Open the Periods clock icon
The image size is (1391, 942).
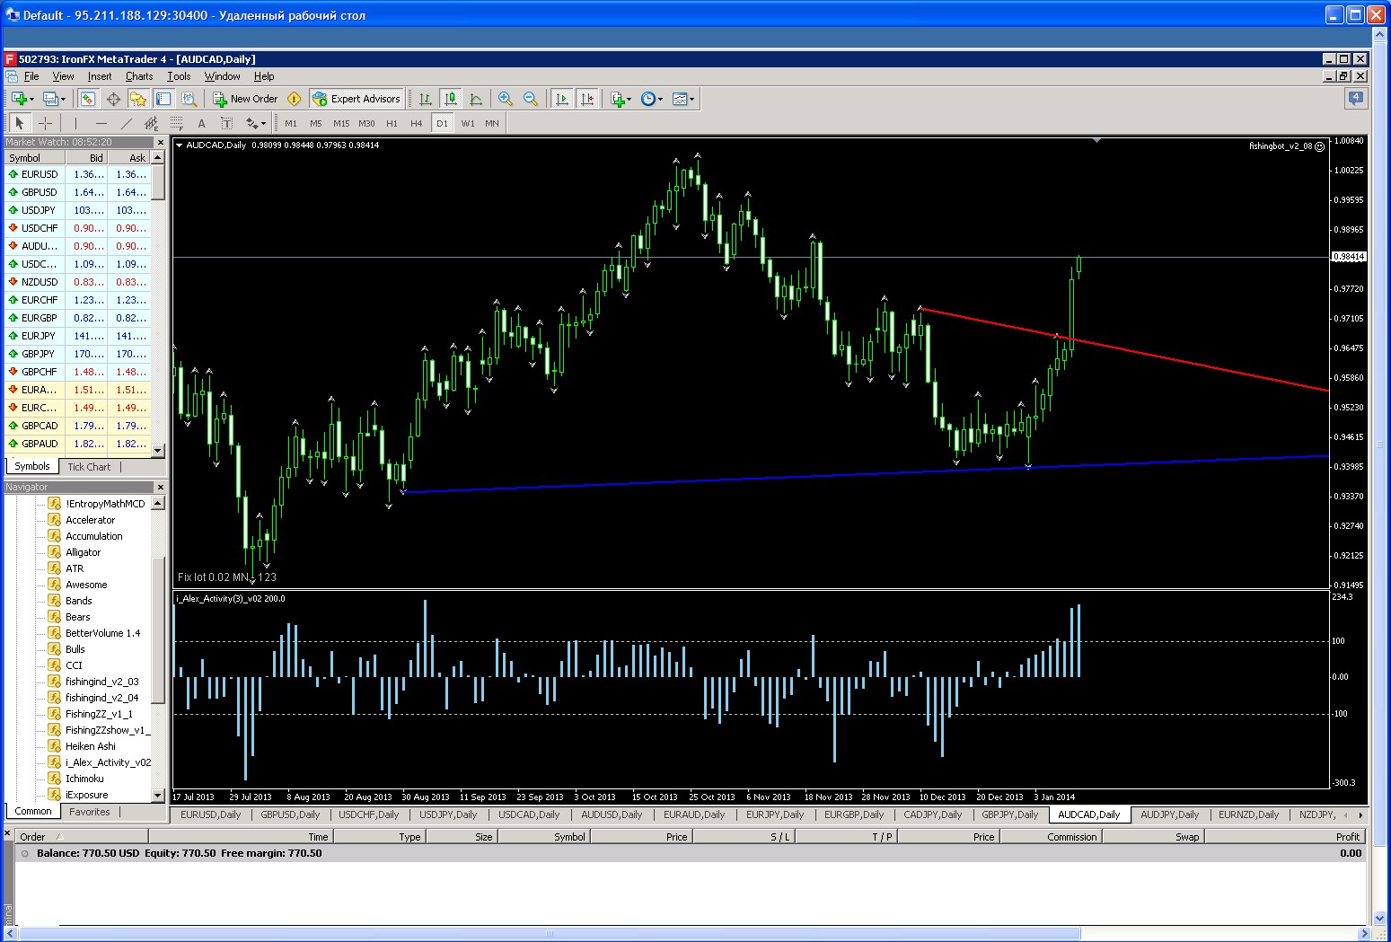(x=652, y=99)
